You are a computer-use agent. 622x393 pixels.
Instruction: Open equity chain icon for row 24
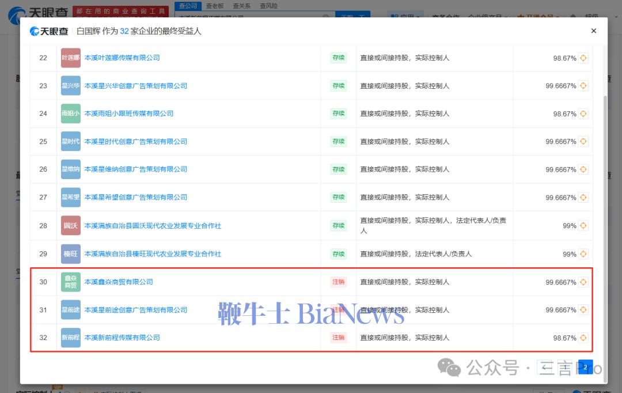[583, 114]
